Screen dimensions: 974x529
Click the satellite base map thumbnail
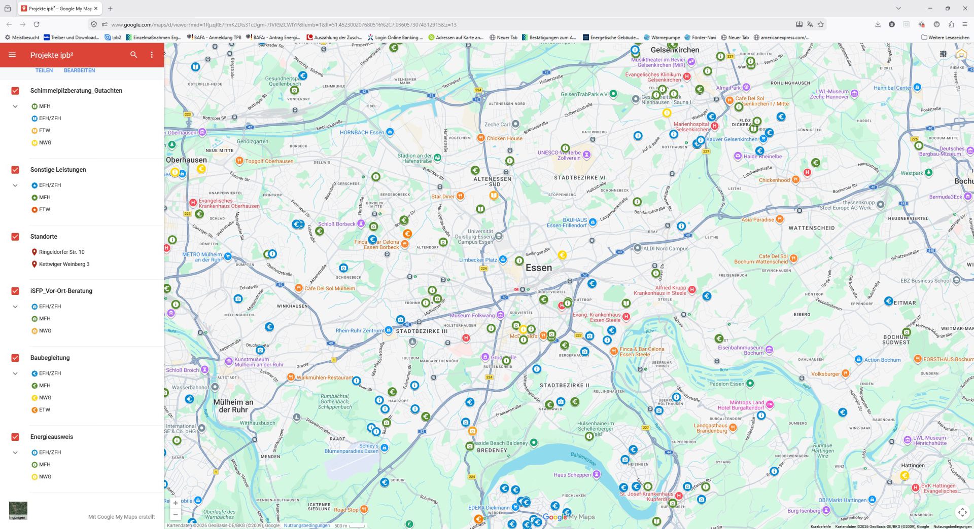[x=18, y=510]
